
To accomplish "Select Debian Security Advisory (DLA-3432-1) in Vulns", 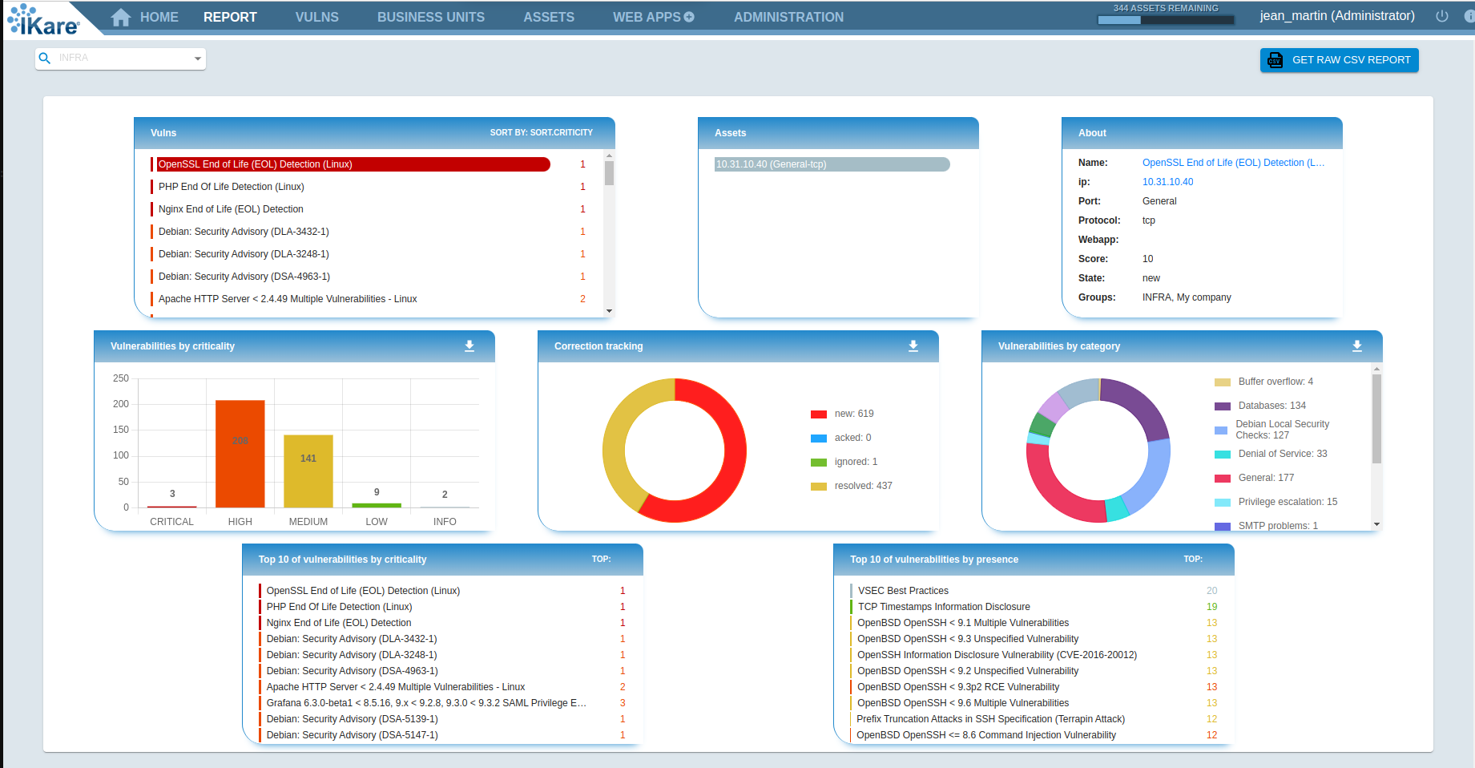I will click(369, 232).
